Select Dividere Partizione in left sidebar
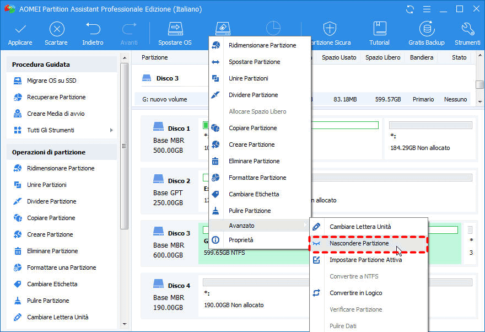485x332 pixels. pyautogui.click(x=51, y=201)
